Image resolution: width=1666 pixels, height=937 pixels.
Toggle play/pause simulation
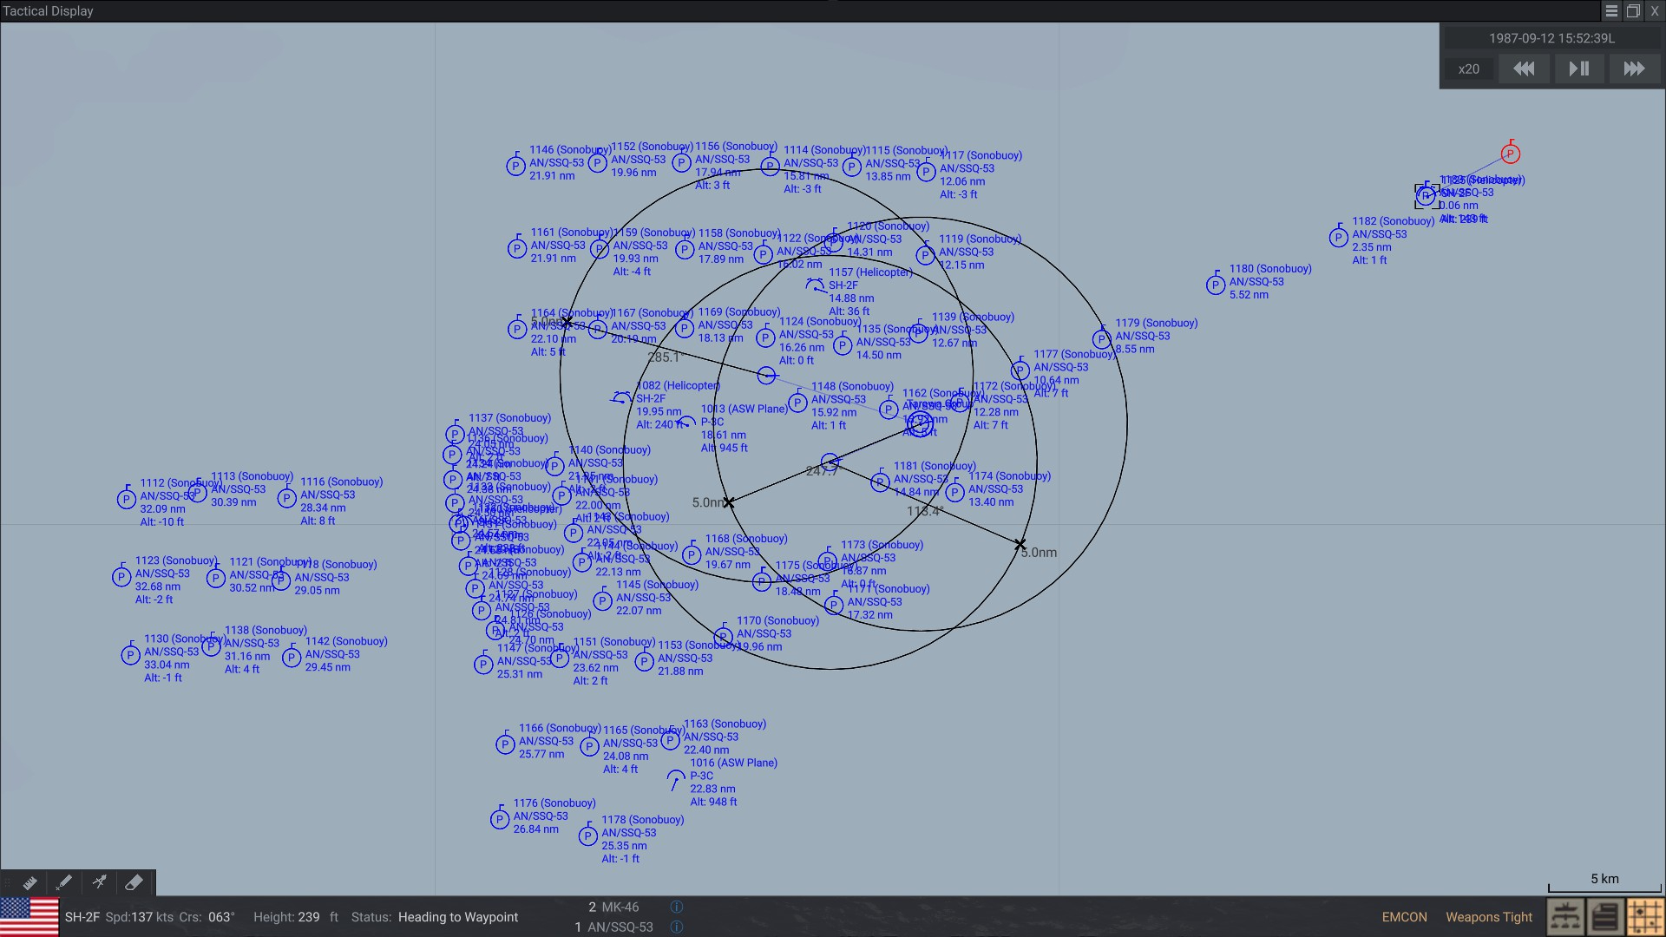click(x=1579, y=69)
